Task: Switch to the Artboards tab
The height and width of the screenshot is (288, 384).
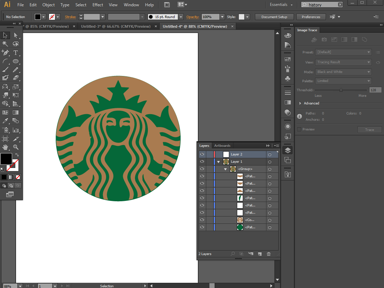Action: click(222, 146)
